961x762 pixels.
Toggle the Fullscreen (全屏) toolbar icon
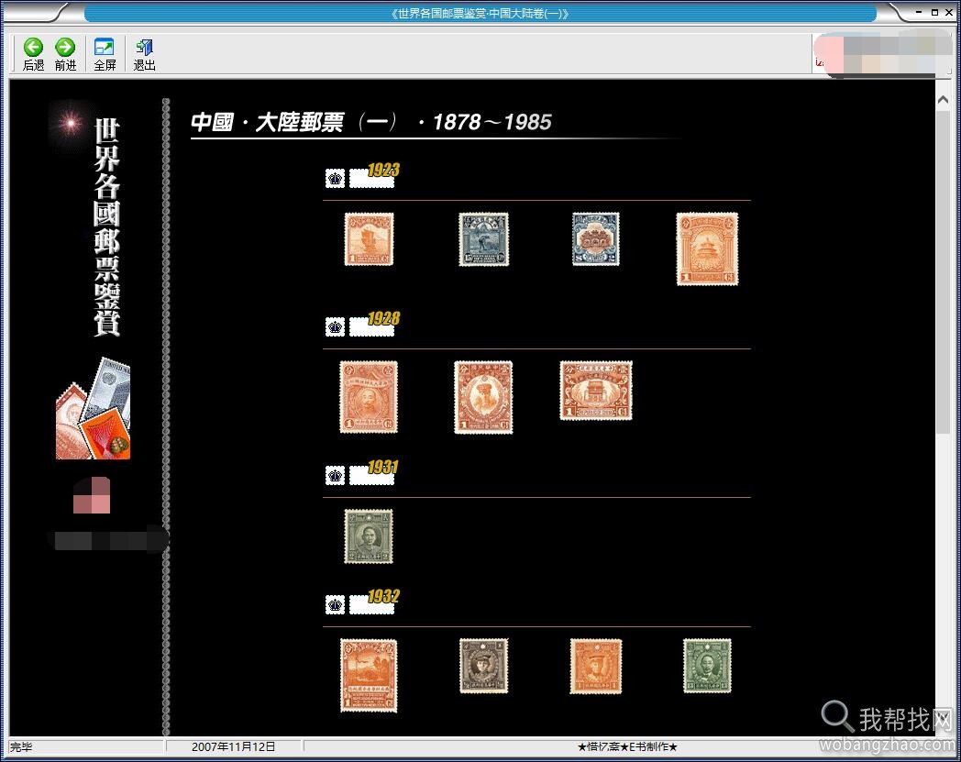click(105, 47)
